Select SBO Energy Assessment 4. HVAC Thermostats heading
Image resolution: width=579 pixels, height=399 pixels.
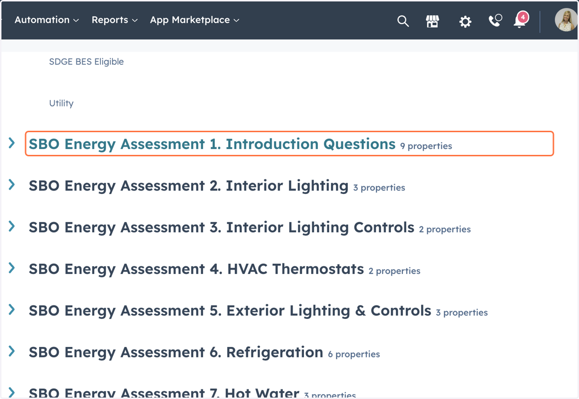pyautogui.click(x=196, y=269)
